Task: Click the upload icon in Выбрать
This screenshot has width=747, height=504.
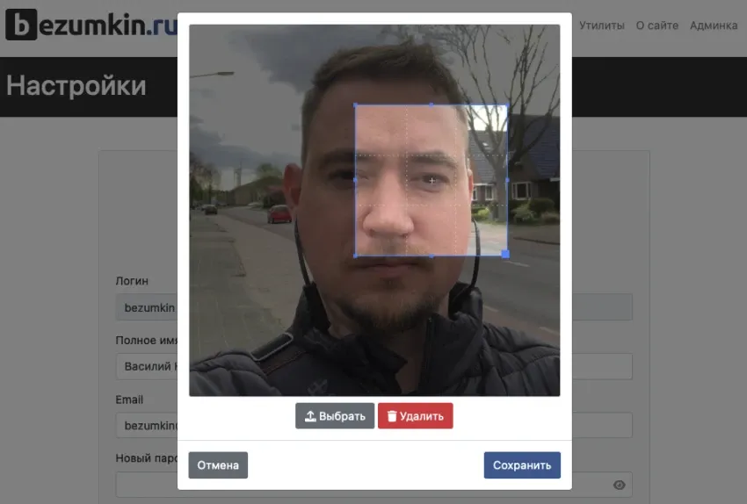Action: coord(310,416)
